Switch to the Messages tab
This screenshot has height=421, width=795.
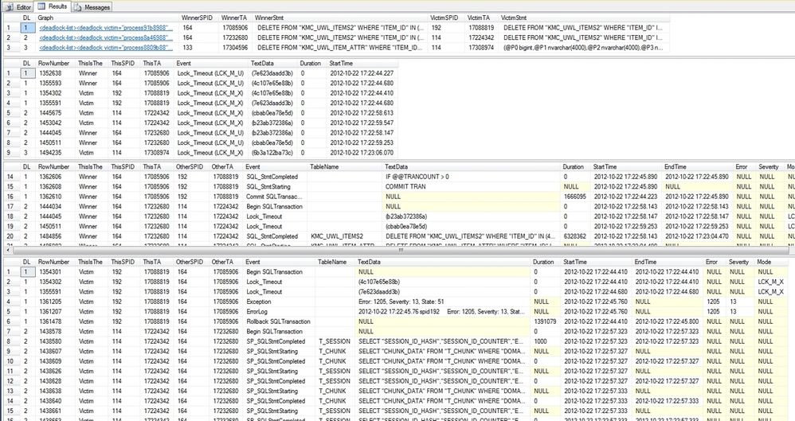[x=92, y=7]
